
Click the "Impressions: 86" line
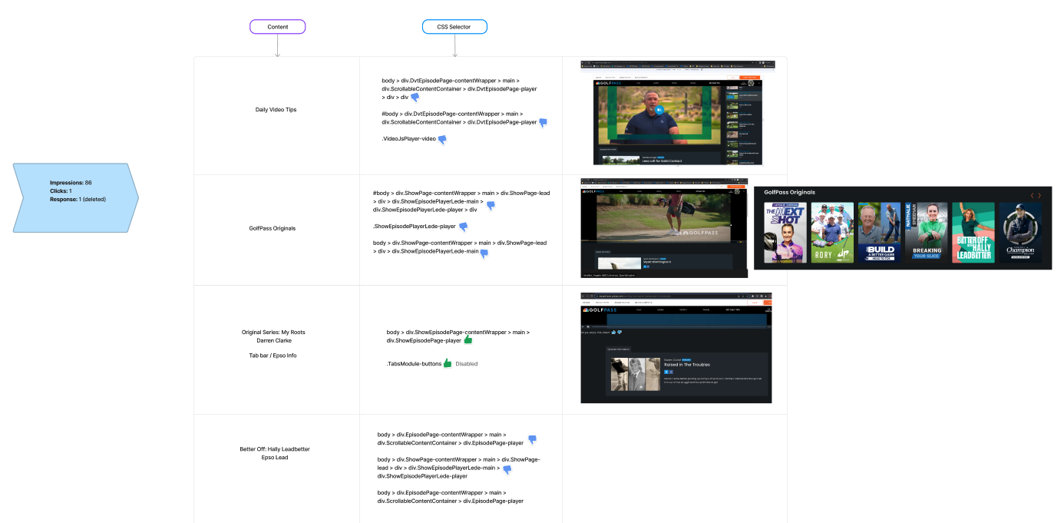[x=71, y=183]
